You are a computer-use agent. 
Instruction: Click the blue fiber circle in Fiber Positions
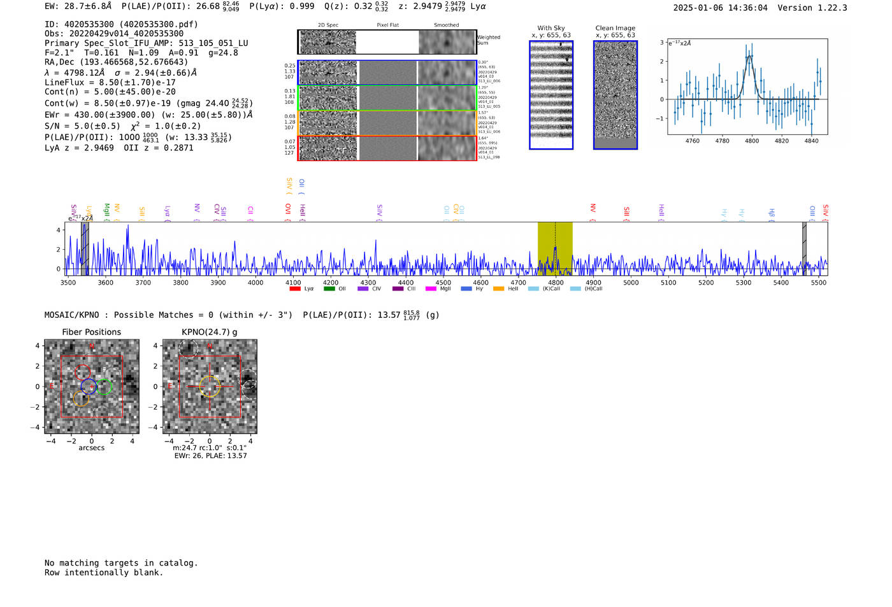coord(89,386)
